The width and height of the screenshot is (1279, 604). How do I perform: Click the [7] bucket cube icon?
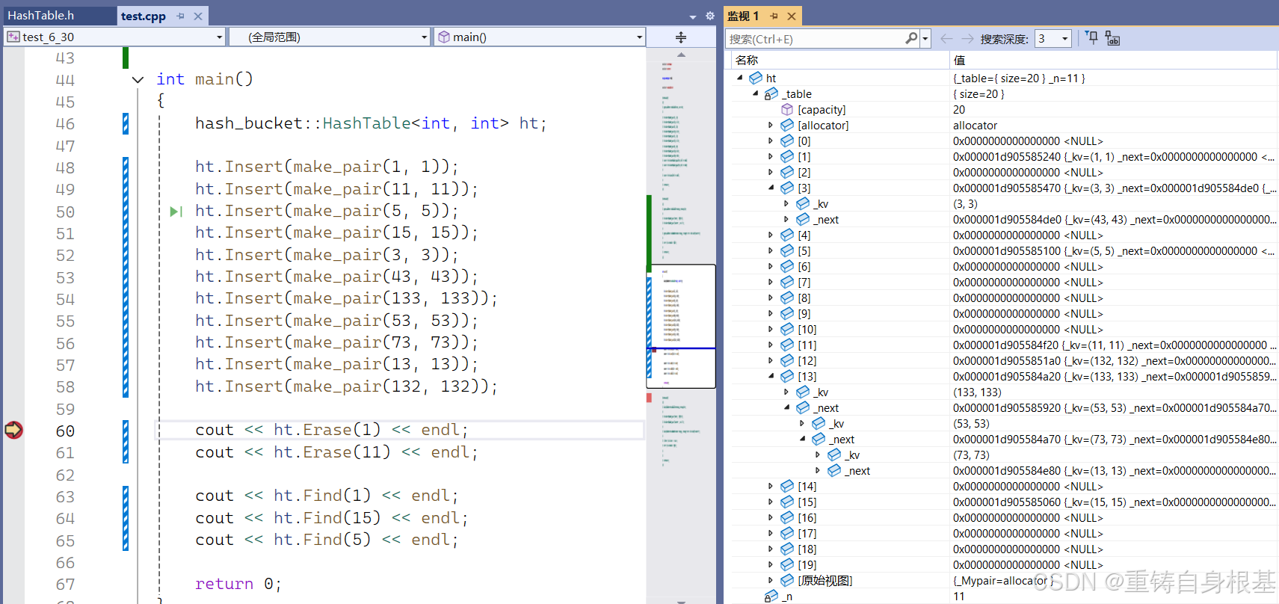point(787,282)
